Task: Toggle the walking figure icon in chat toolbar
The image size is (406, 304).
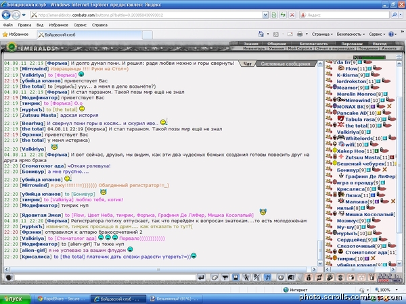Action: (x=246, y=278)
